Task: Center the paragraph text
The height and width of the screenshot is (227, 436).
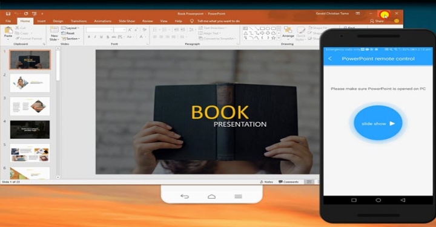Action: click(161, 37)
